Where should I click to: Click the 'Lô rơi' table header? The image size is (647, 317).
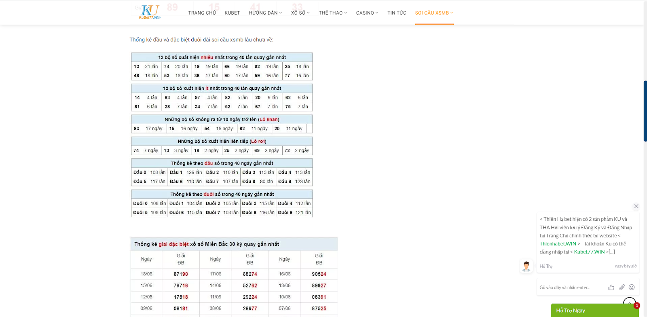(222, 141)
